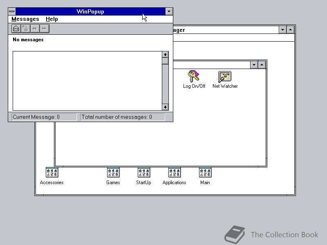Minimize the WinPopup window

(169, 11)
